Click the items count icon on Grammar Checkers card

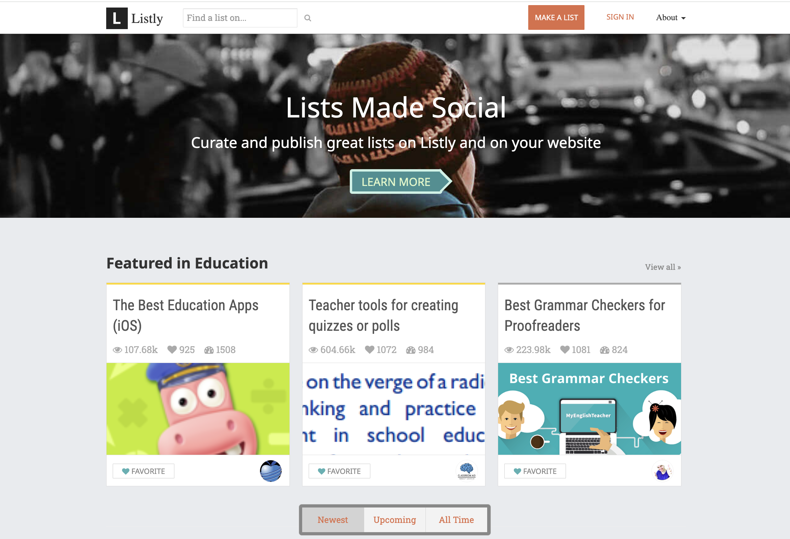point(605,350)
